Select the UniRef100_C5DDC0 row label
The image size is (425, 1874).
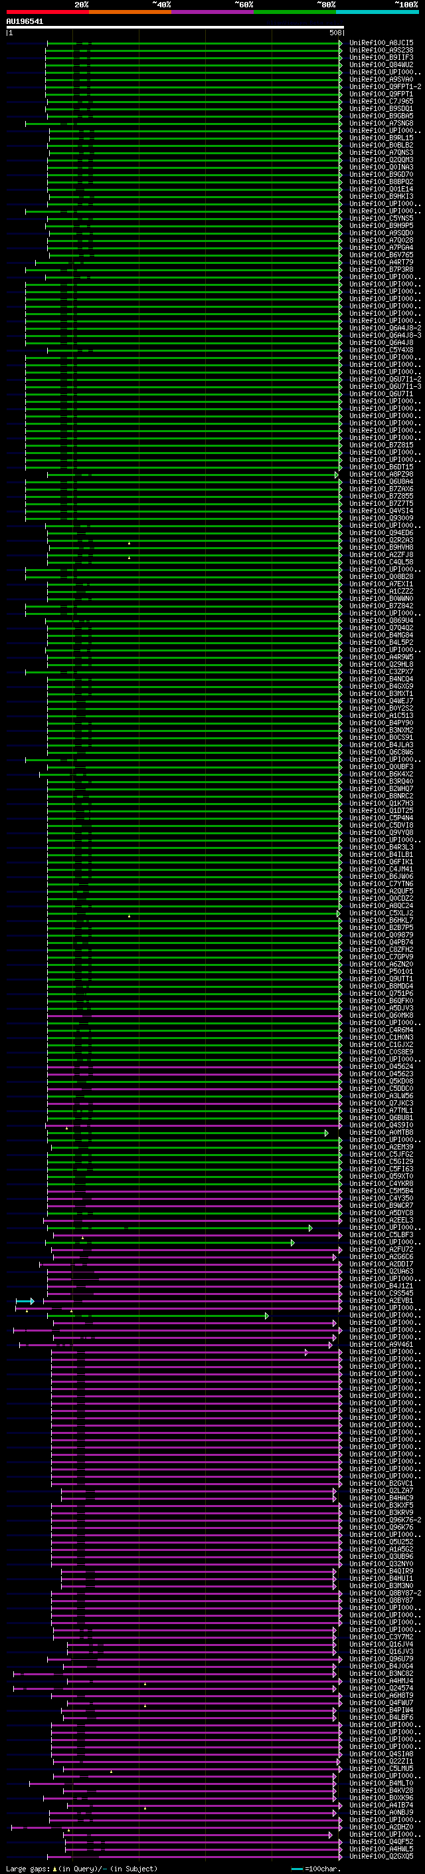(x=381, y=1088)
